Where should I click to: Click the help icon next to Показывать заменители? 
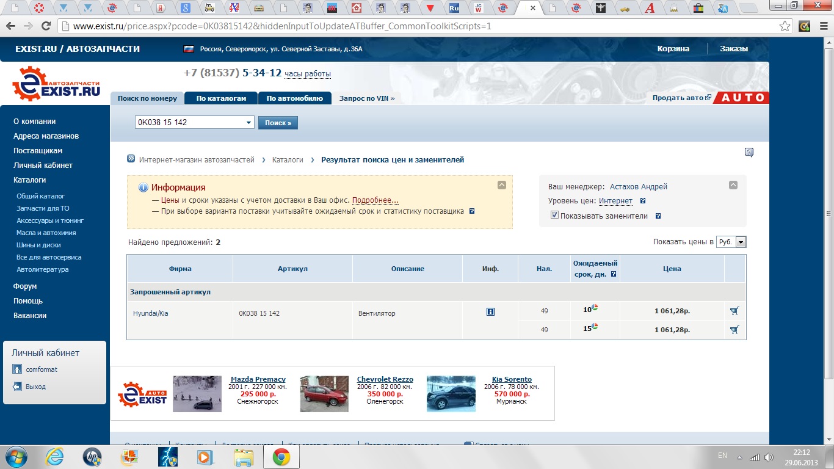click(658, 216)
